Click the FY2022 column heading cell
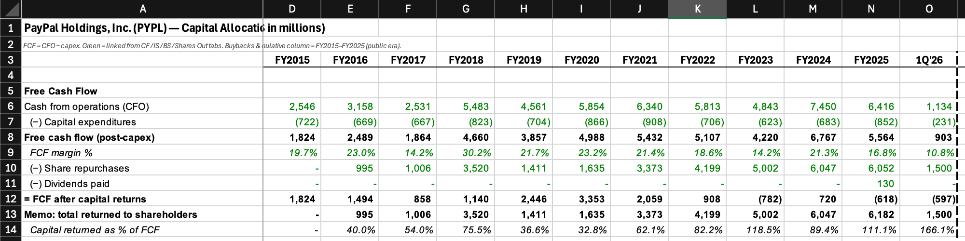965x241 pixels. tap(697, 60)
